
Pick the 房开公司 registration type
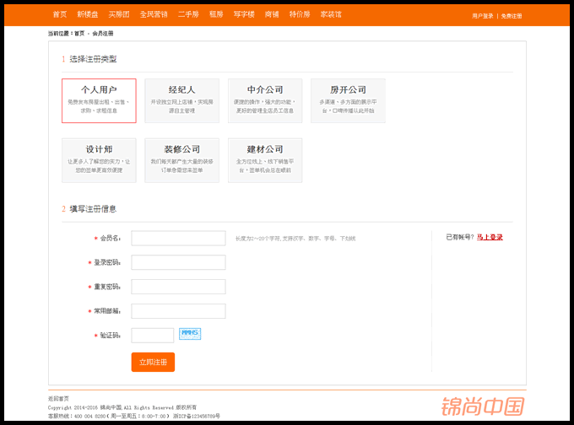click(x=348, y=100)
